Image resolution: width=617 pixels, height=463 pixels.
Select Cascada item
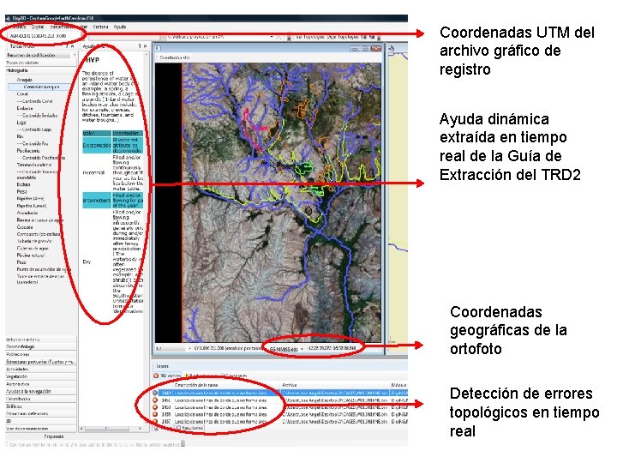click(x=24, y=227)
